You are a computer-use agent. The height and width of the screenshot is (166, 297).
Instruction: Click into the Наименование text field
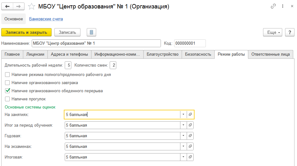tap(96, 43)
